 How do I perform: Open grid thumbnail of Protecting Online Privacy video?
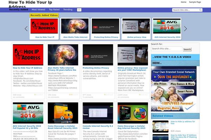coord(98,55)
